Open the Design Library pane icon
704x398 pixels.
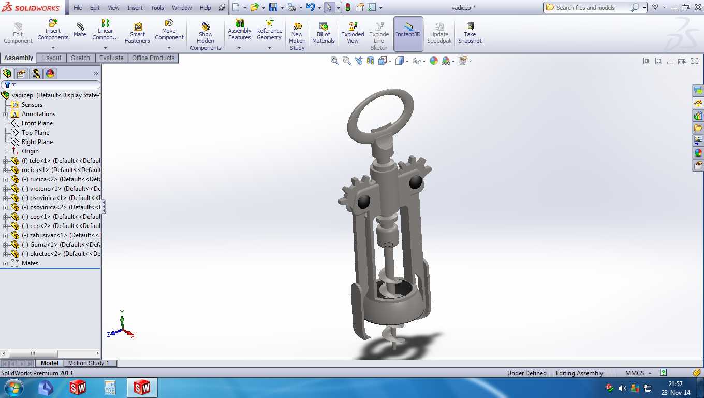pos(698,116)
